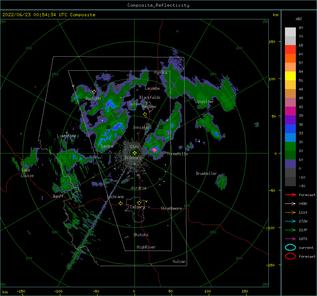Select the white 04DK arrow legend entry
This screenshot has width=317, height=296.
coord(290,204)
